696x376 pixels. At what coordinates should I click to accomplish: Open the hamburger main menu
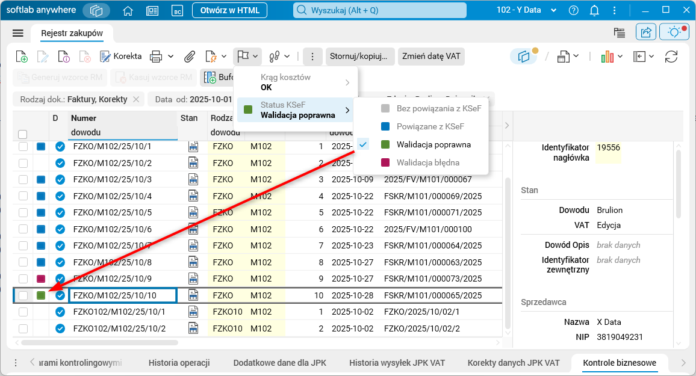(x=17, y=33)
